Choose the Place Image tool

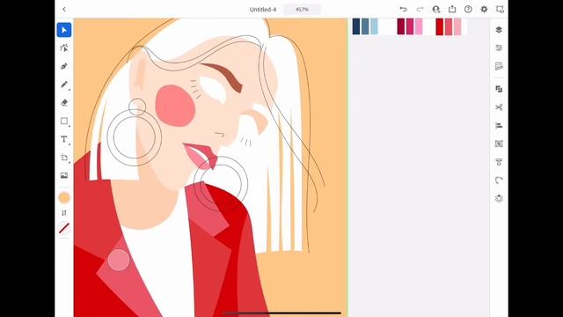(64, 175)
